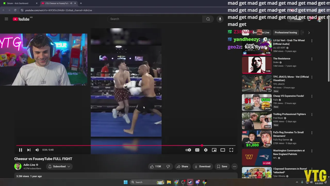Go back in the browser
Image resolution: width=330 pixels, height=186 pixels.
point(4,10)
